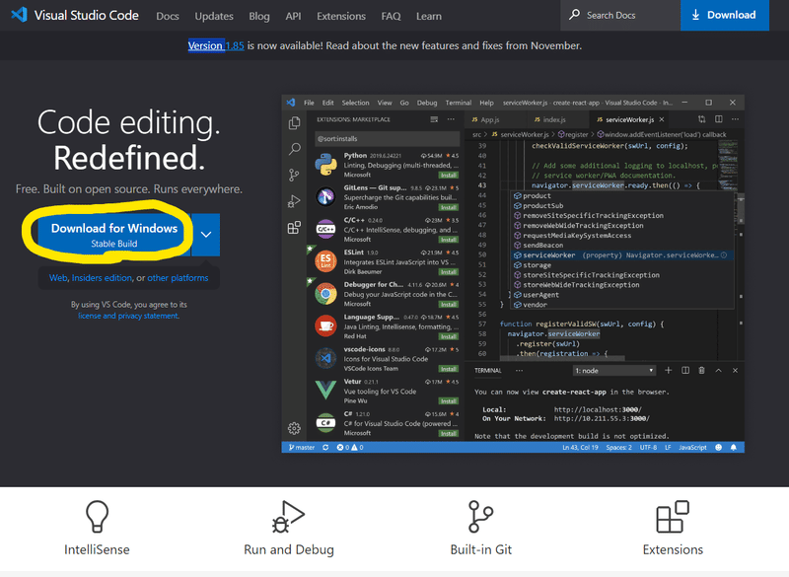
Task: Select the API nav item
Action: (x=293, y=16)
